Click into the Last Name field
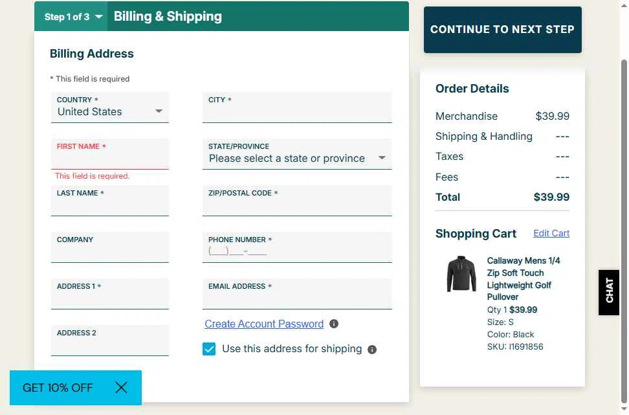This screenshot has width=629, height=415. pos(109,205)
